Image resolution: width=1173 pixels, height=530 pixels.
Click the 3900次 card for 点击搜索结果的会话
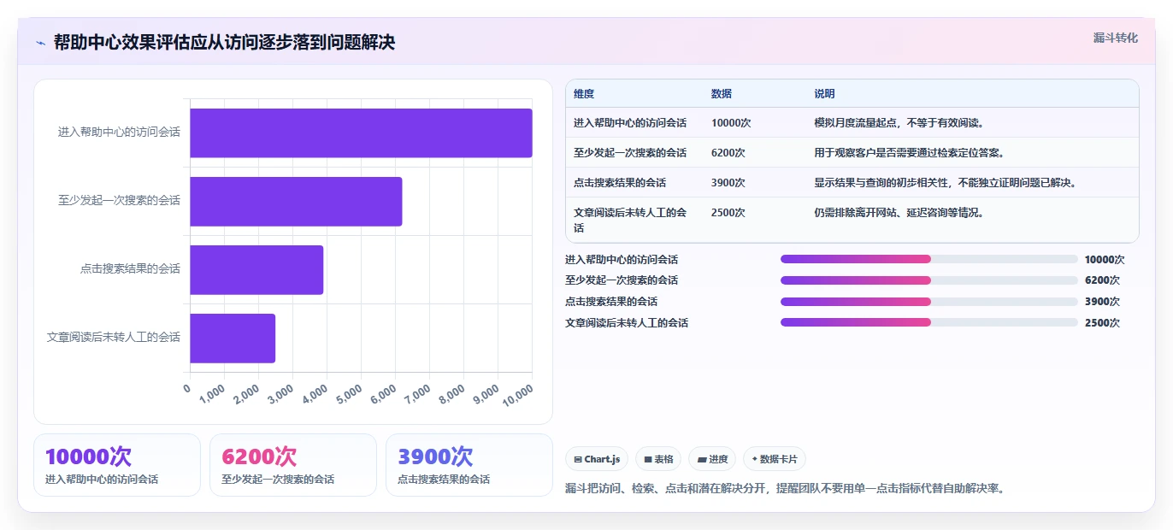click(x=469, y=465)
